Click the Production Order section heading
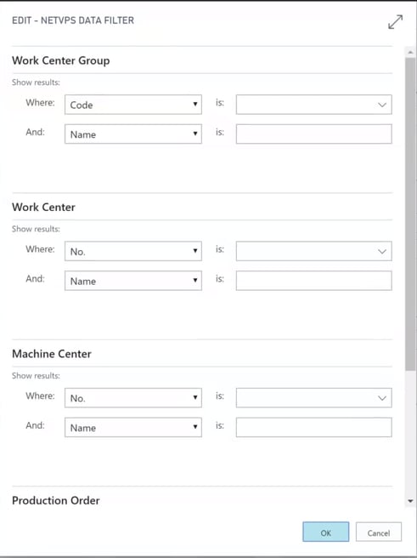Viewport: 417px width, 558px height. click(x=56, y=500)
